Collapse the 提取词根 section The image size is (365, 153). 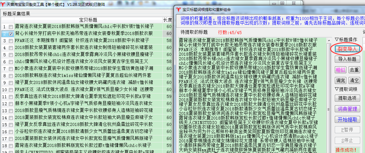pyautogui.click(x=337, y=89)
